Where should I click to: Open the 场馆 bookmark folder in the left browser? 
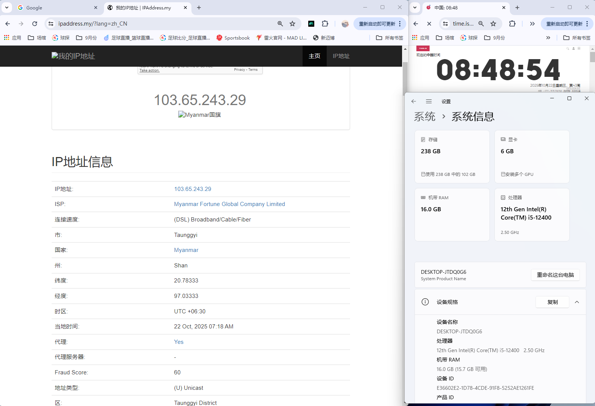(37, 38)
